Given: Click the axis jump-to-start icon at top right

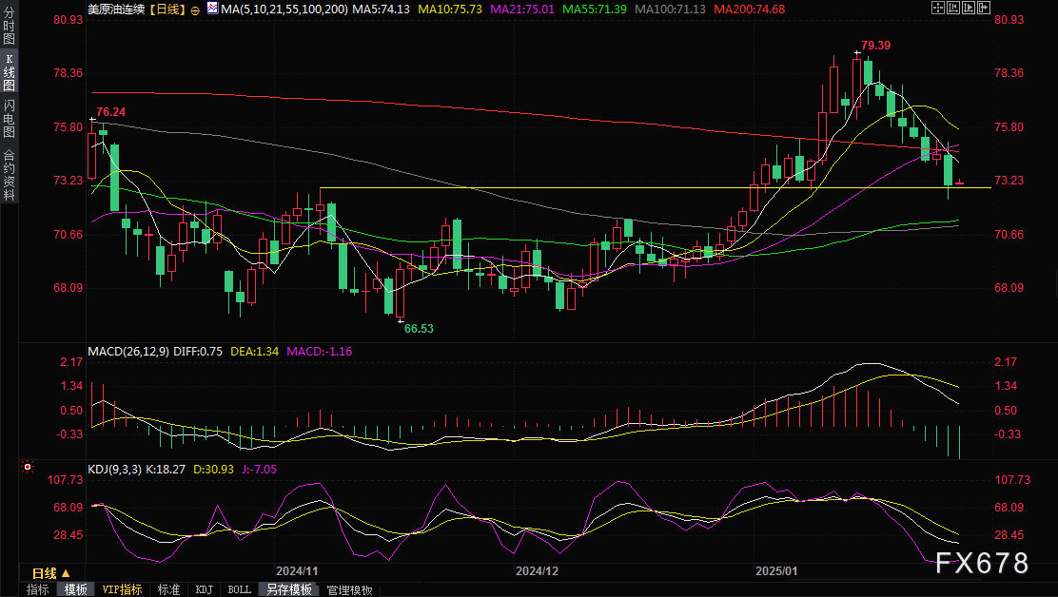Looking at the screenshot, I should pyautogui.click(x=953, y=9).
